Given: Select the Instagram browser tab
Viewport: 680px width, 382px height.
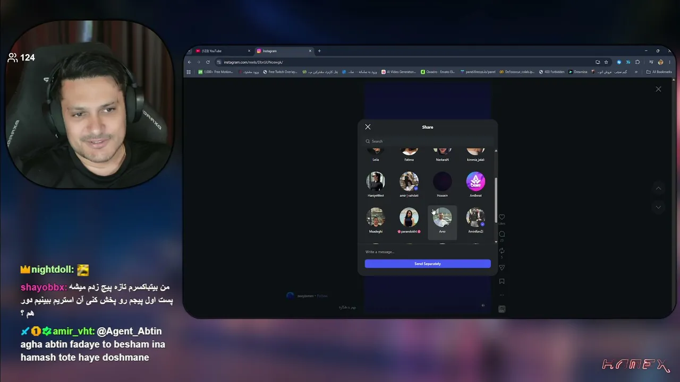Looking at the screenshot, I should pos(284,51).
